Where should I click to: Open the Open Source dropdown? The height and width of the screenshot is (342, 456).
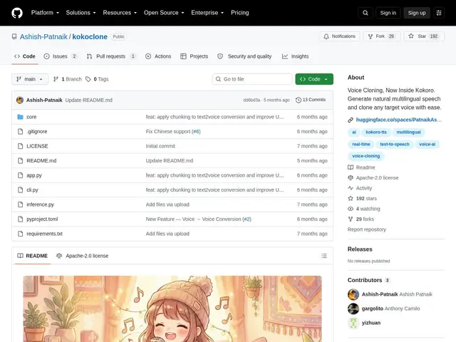coord(164,13)
